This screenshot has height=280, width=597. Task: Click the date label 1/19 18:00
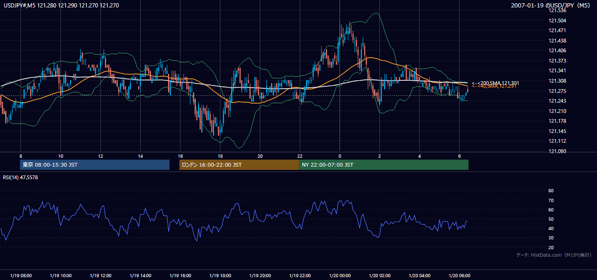point(220,276)
